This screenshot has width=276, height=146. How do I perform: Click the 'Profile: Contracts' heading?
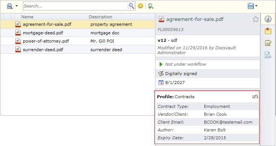(x=176, y=97)
